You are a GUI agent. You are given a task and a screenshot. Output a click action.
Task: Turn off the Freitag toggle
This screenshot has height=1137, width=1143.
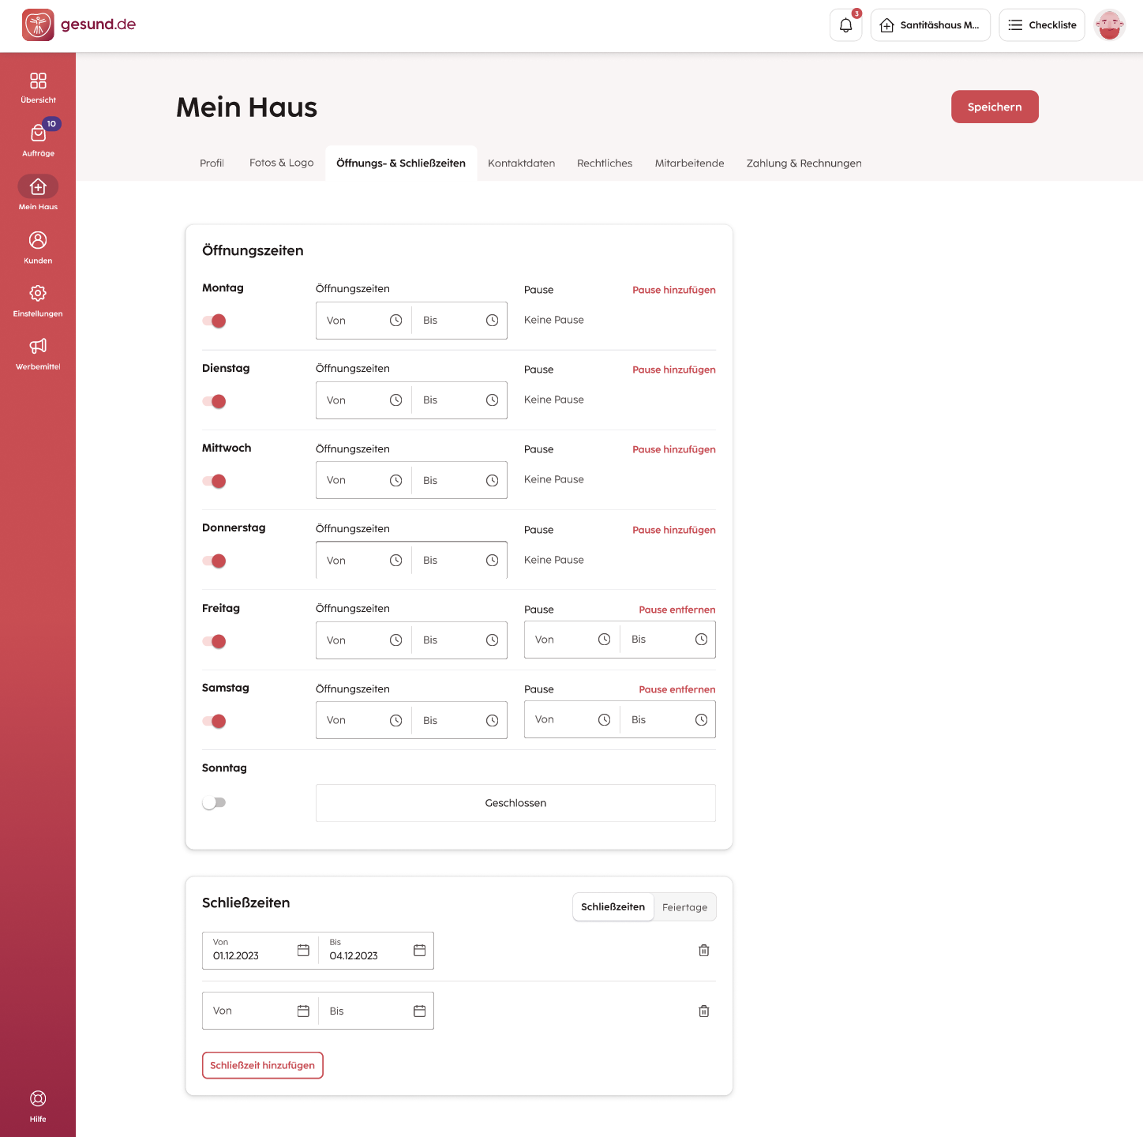[x=214, y=641]
